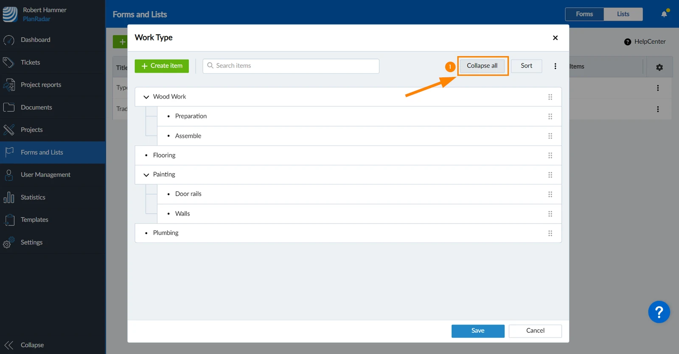This screenshot has width=679, height=354.
Task: Click the Items column header
Action: pyautogui.click(x=577, y=67)
